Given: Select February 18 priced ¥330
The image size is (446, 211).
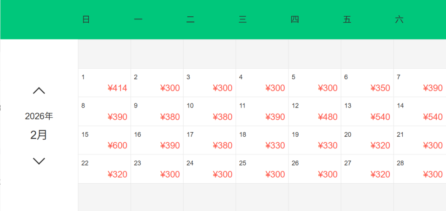Looking at the screenshot, I should [x=262, y=141].
